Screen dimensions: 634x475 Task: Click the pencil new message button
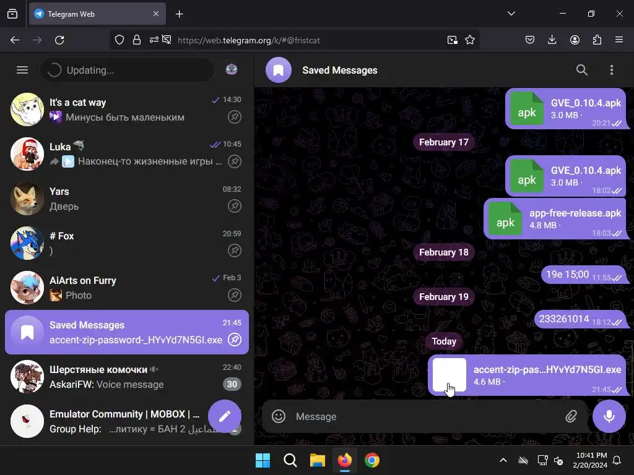[225, 416]
